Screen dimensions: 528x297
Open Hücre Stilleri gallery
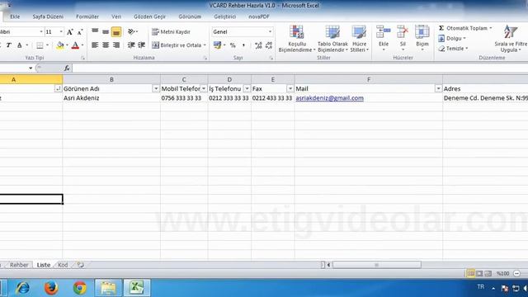tap(360, 39)
